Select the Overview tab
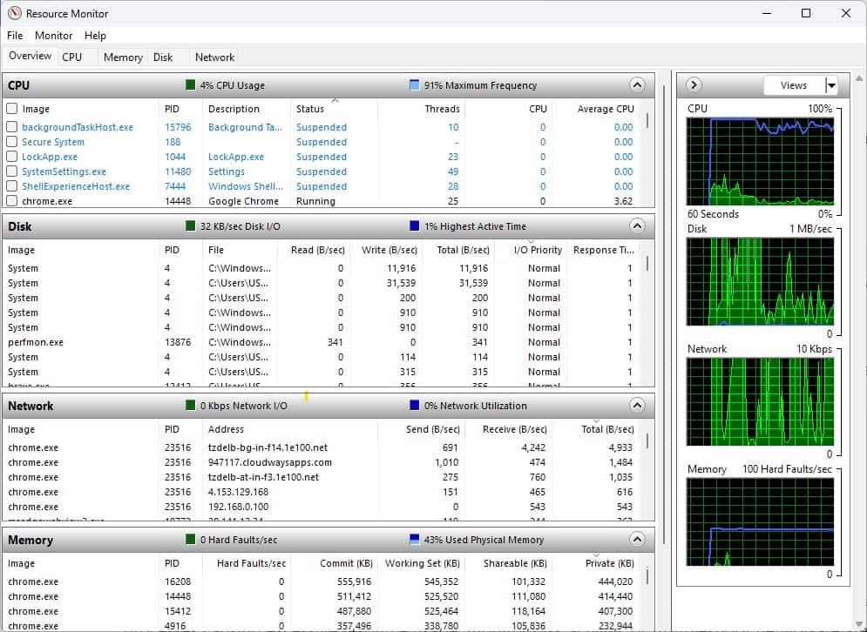 (x=30, y=57)
